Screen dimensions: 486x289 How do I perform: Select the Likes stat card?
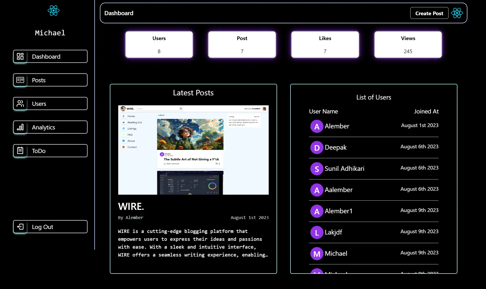[325, 45]
